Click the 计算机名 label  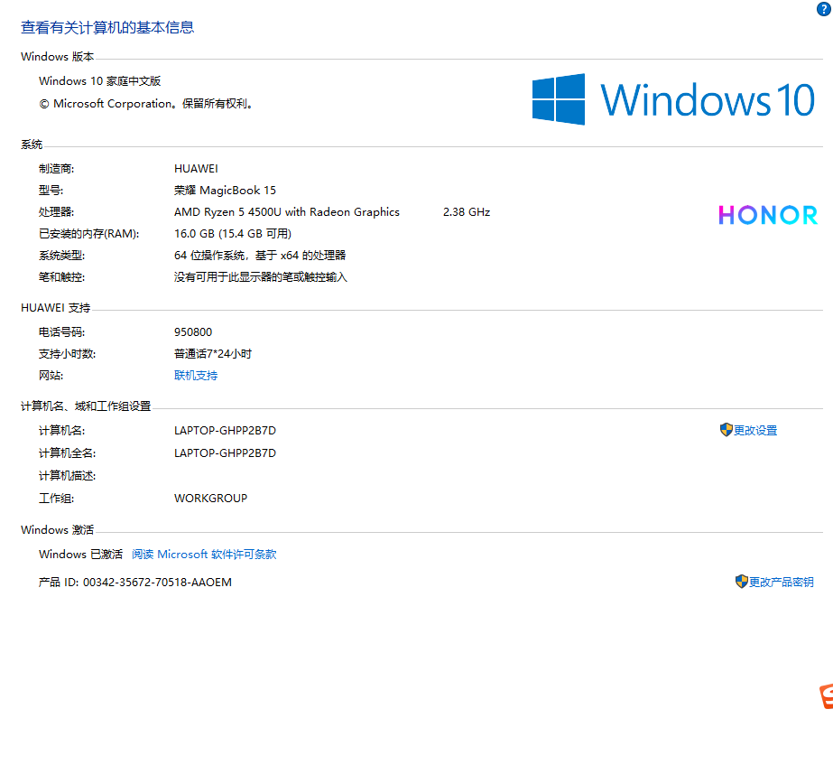click(61, 431)
